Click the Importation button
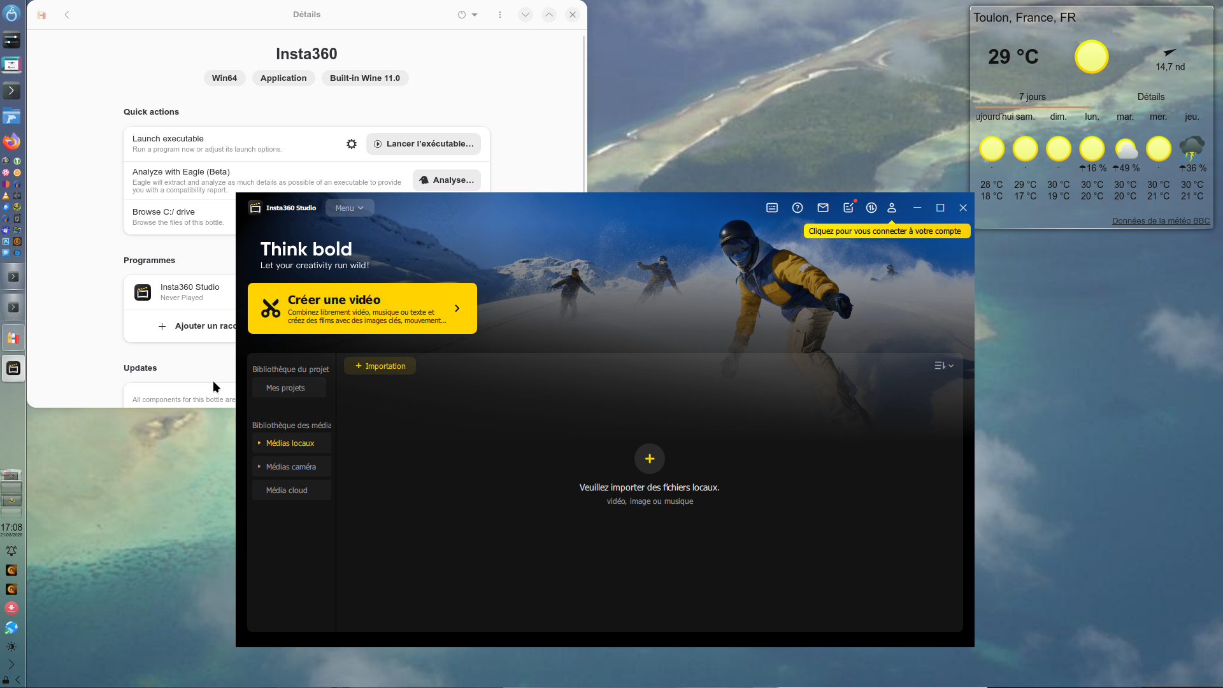This screenshot has width=1223, height=688. click(380, 366)
